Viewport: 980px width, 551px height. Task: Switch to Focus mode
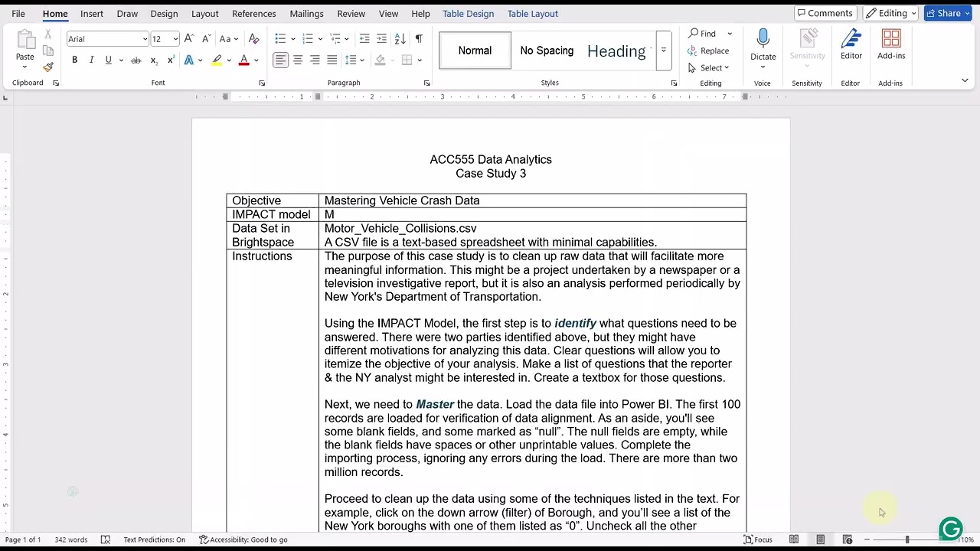point(758,540)
